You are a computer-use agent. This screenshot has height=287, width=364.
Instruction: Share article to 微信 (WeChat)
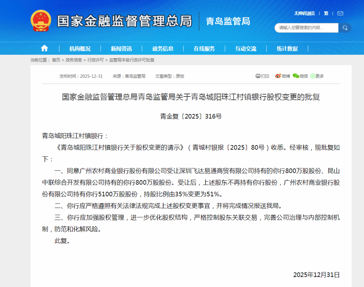coord(300,76)
